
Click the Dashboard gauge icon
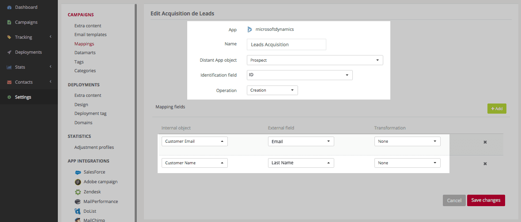tap(9, 7)
